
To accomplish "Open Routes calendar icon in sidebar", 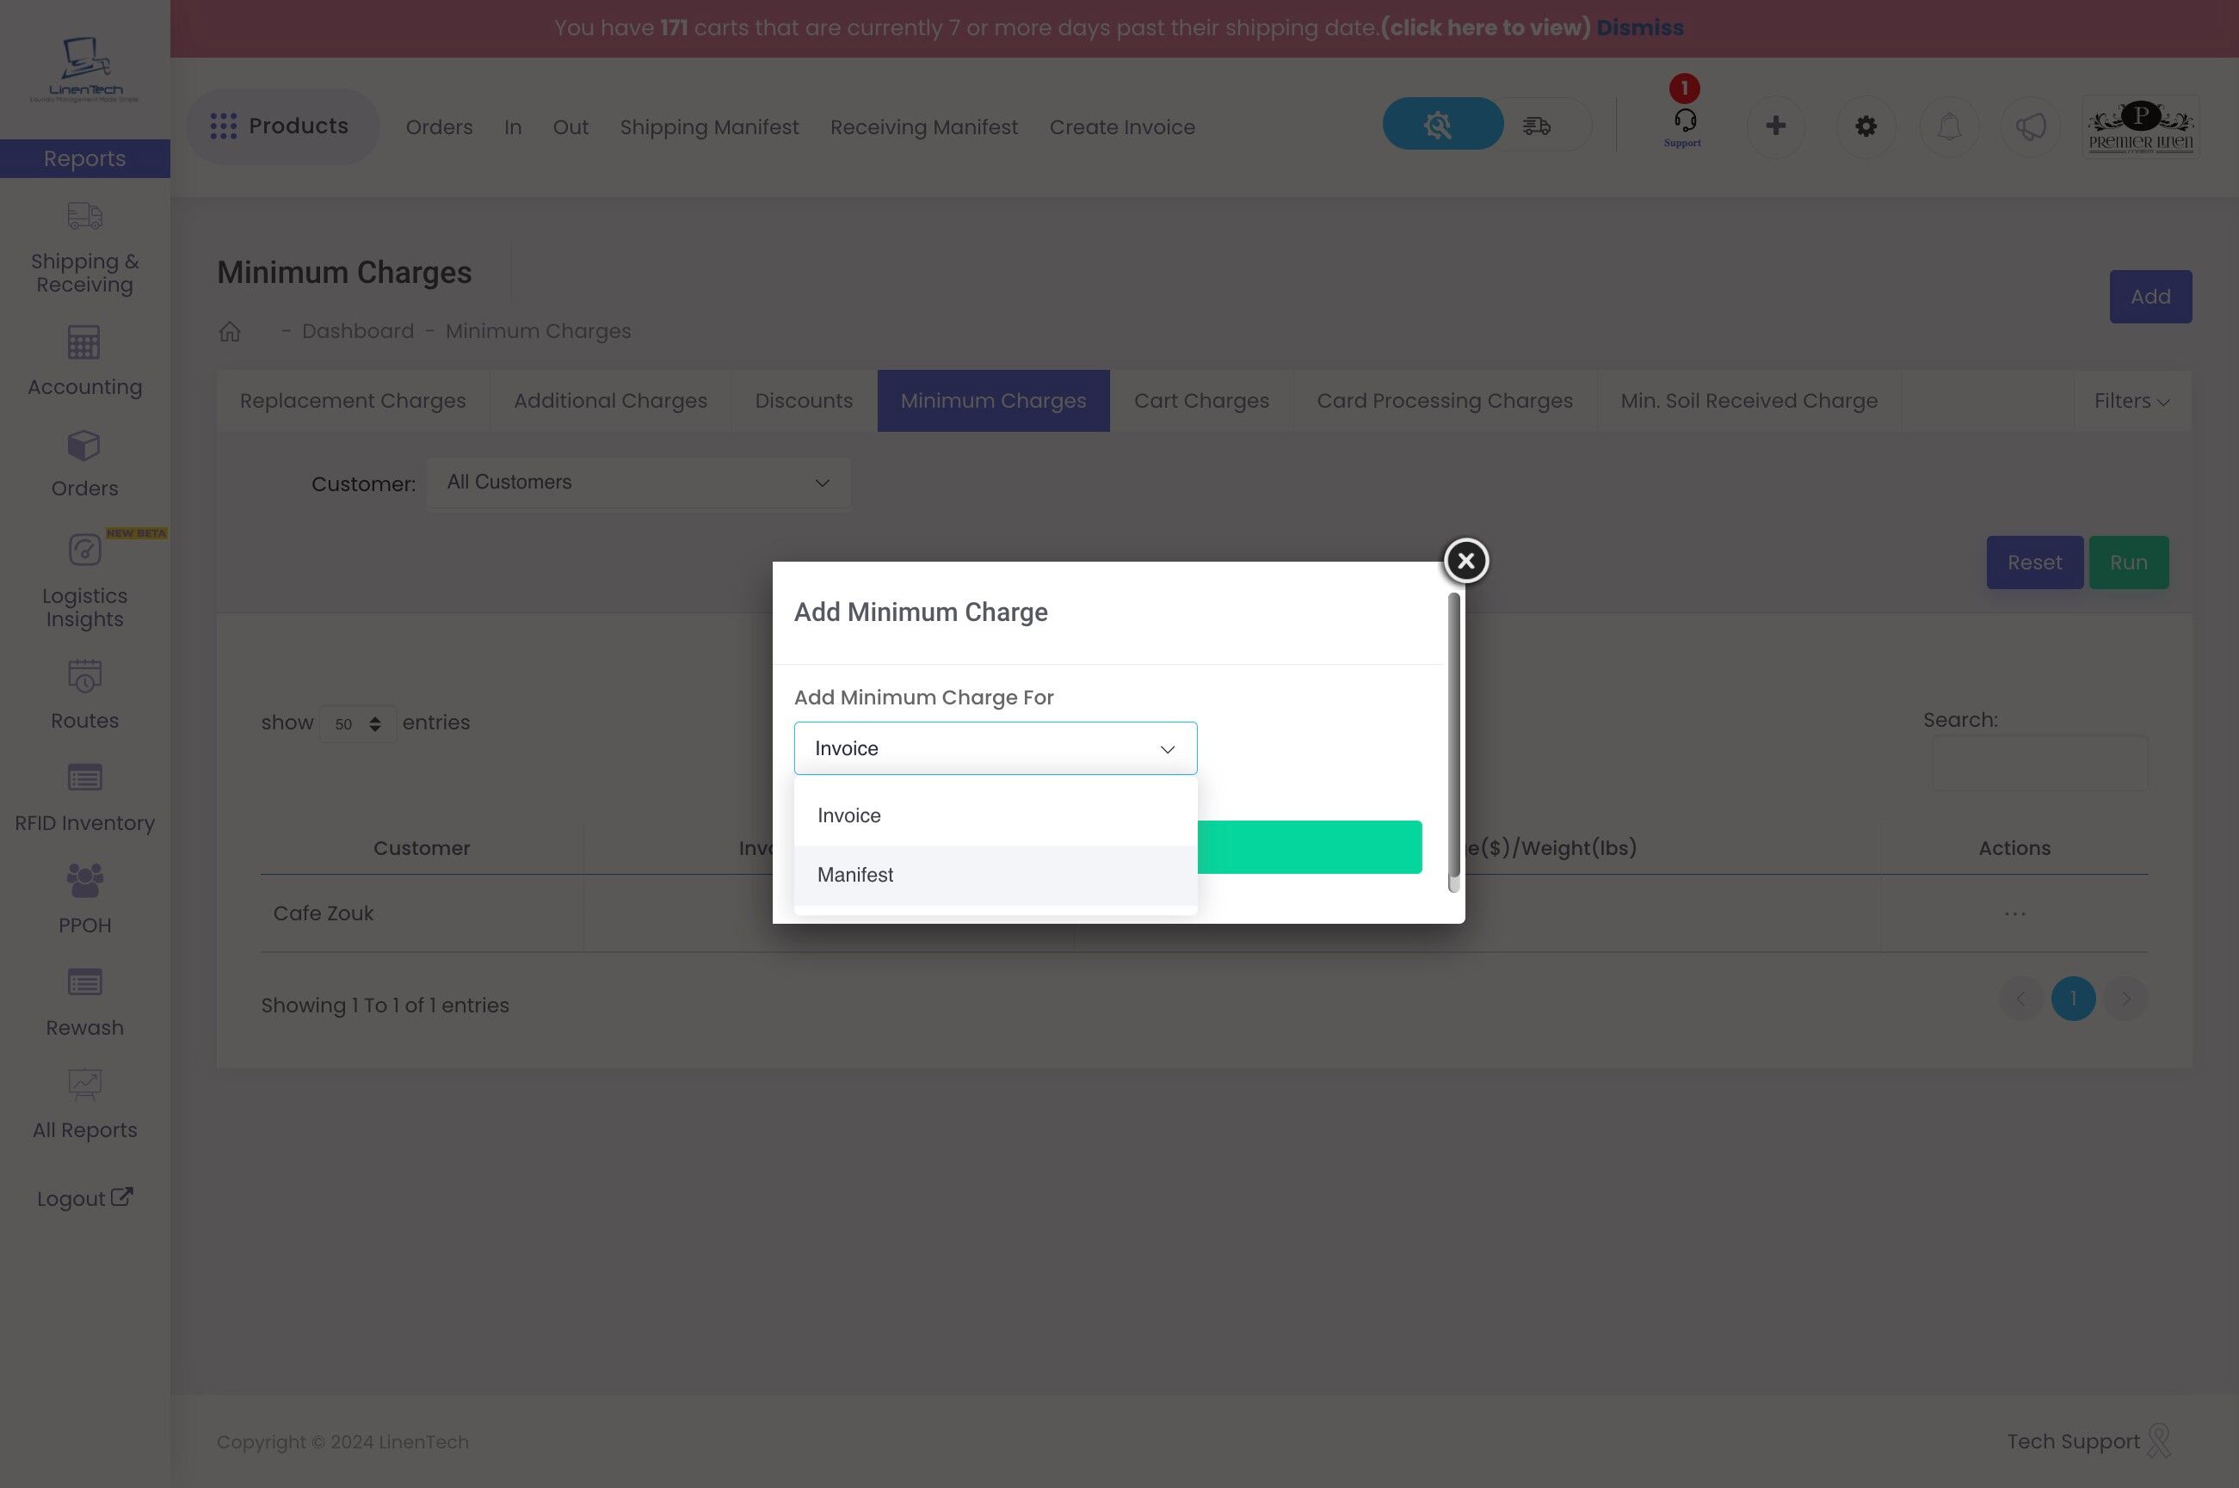I will pos(84,676).
